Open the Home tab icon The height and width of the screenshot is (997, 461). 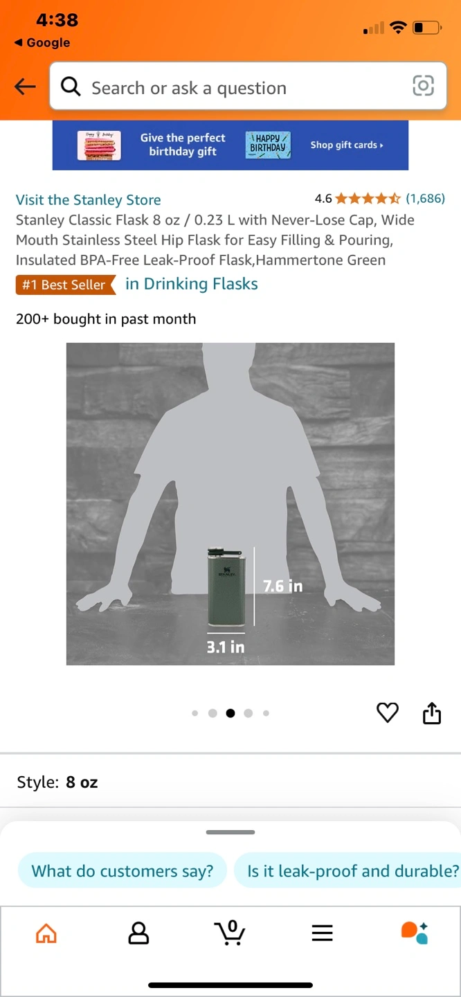pyautogui.click(x=46, y=933)
